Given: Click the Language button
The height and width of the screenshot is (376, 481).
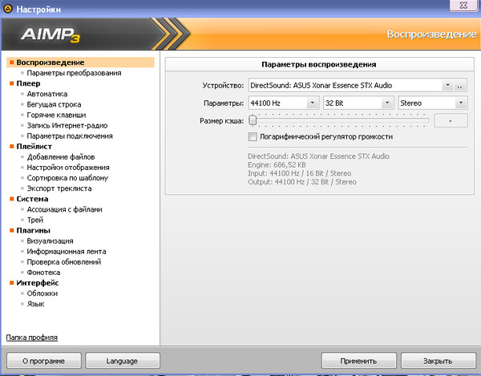Looking at the screenshot, I should pyautogui.click(x=123, y=361).
